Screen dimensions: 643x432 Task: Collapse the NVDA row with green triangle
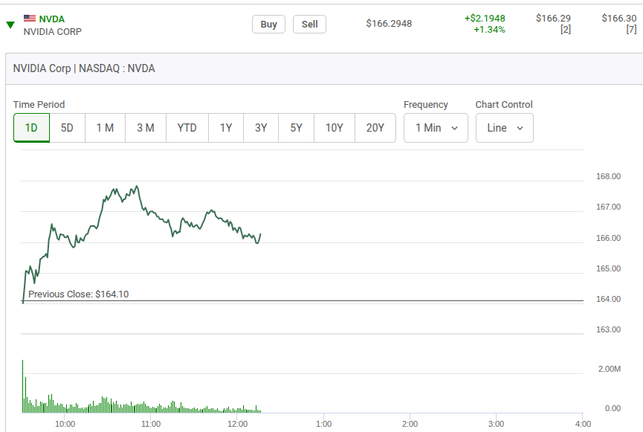[x=10, y=25]
